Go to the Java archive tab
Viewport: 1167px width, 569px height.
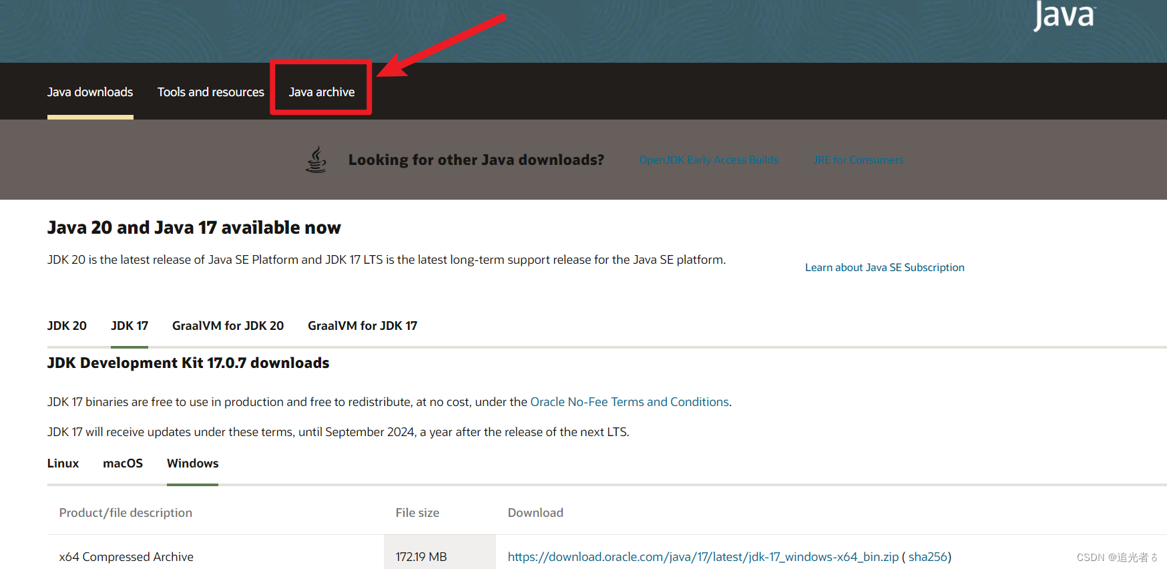(322, 92)
